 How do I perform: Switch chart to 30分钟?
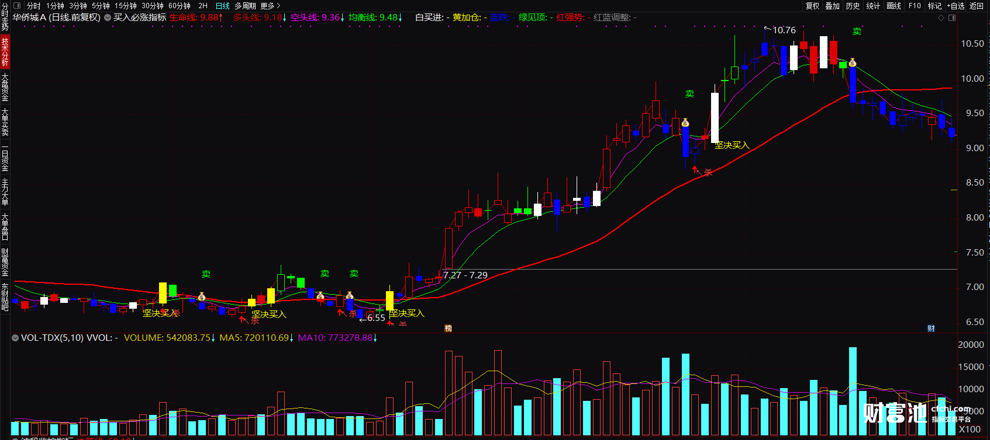[x=153, y=6]
